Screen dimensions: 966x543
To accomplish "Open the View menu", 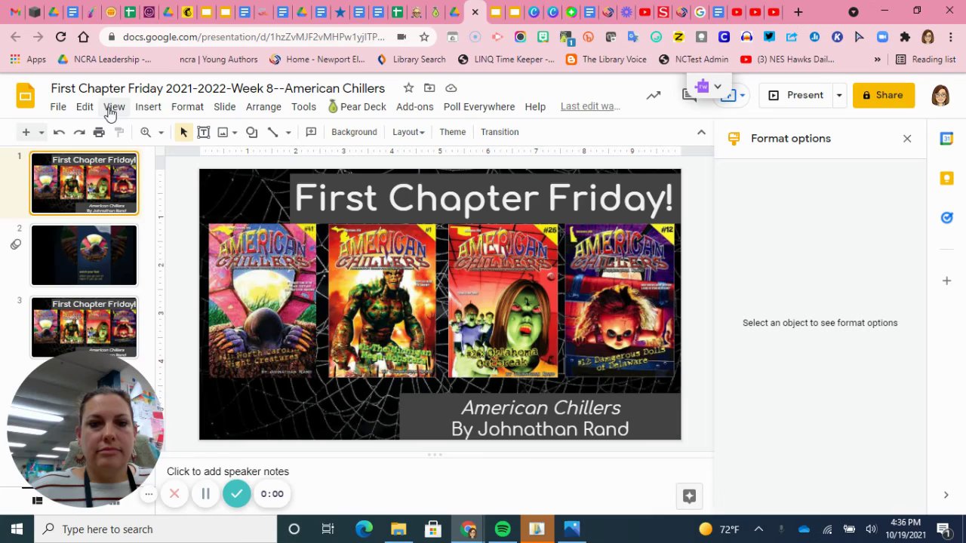I will pyautogui.click(x=114, y=106).
